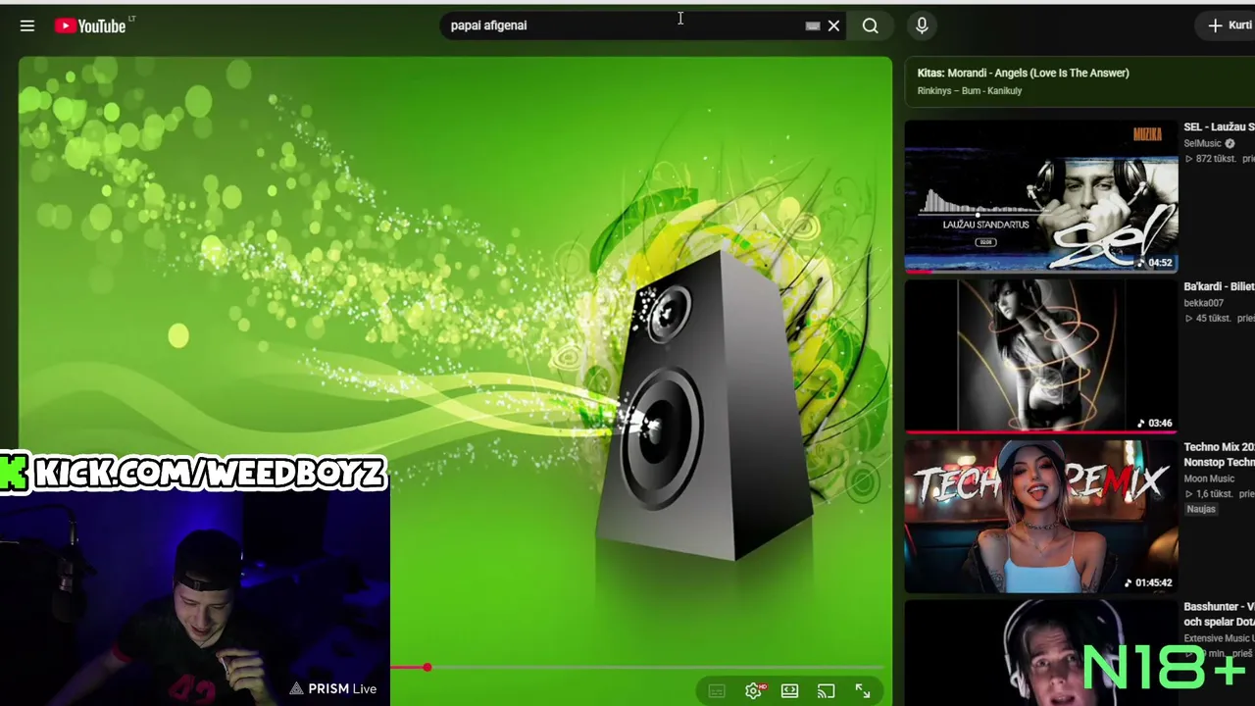
Task: Open 'Rinkinys – Bum - Kanikuly' mix text
Action: click(970, 91)
